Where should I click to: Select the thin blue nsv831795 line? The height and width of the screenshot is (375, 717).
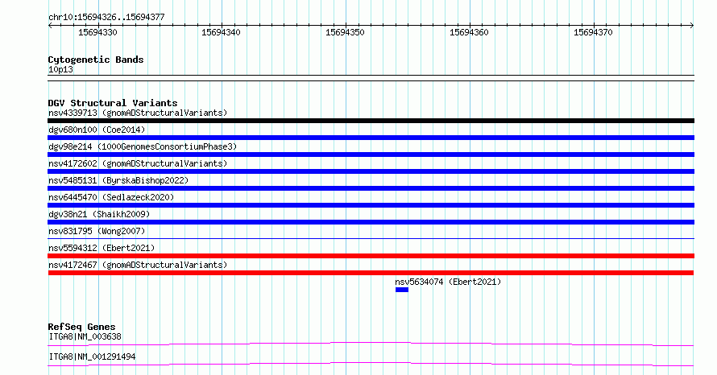point(371,238)
